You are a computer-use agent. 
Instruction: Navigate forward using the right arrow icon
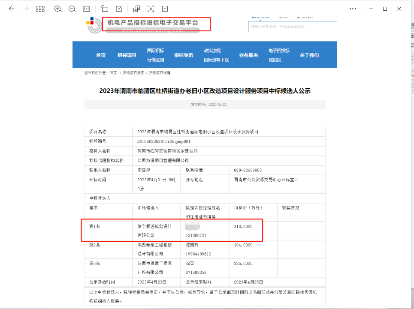tap(27, 9)
